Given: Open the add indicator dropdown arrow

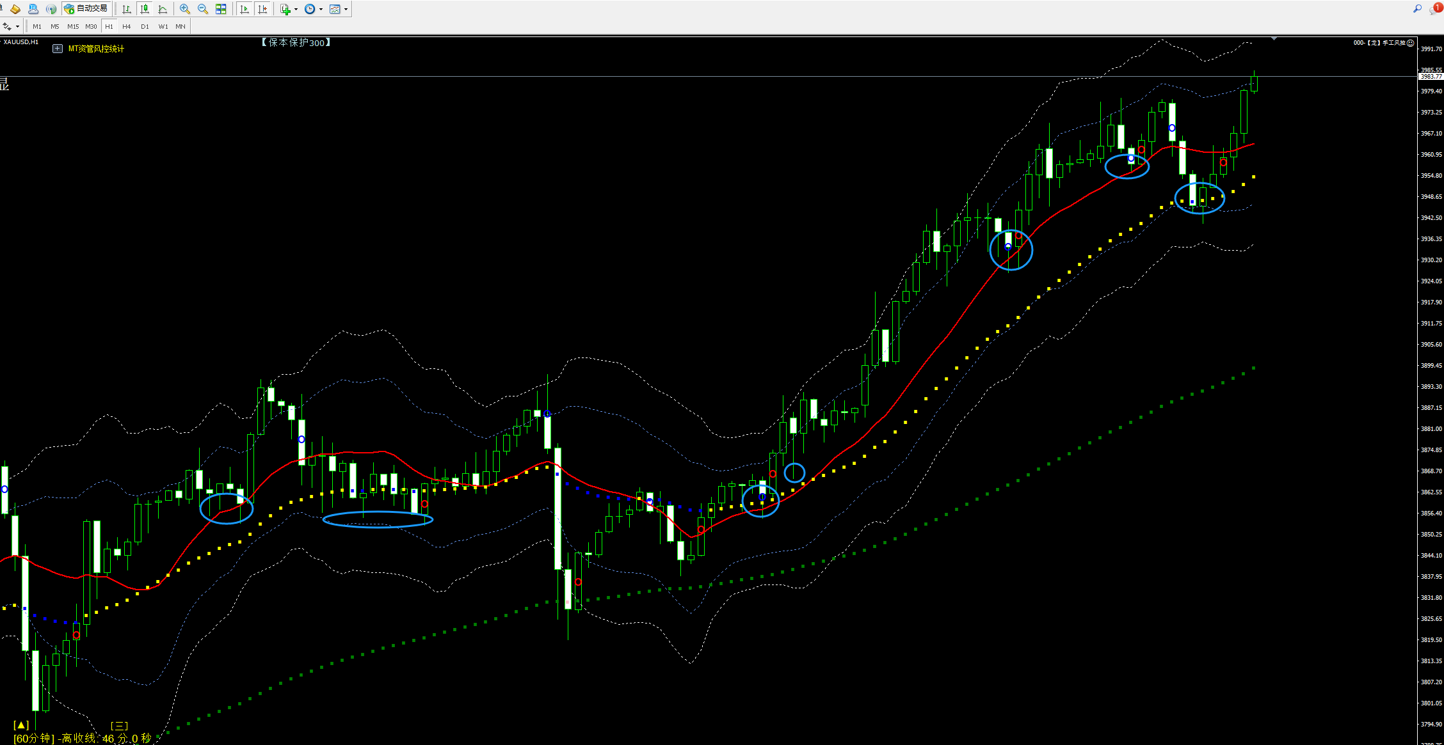Looking at the screenshot, I should 296,9.
